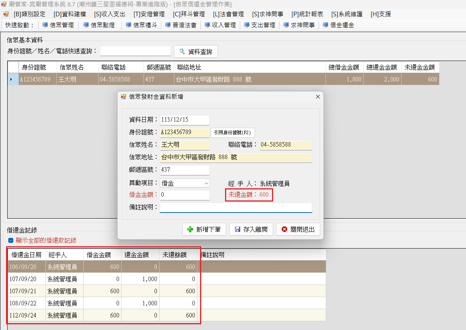Select the 普渡法會 quick launch item
The width and height of the screenshot is (466, 330).
click(x=180, y=25)
